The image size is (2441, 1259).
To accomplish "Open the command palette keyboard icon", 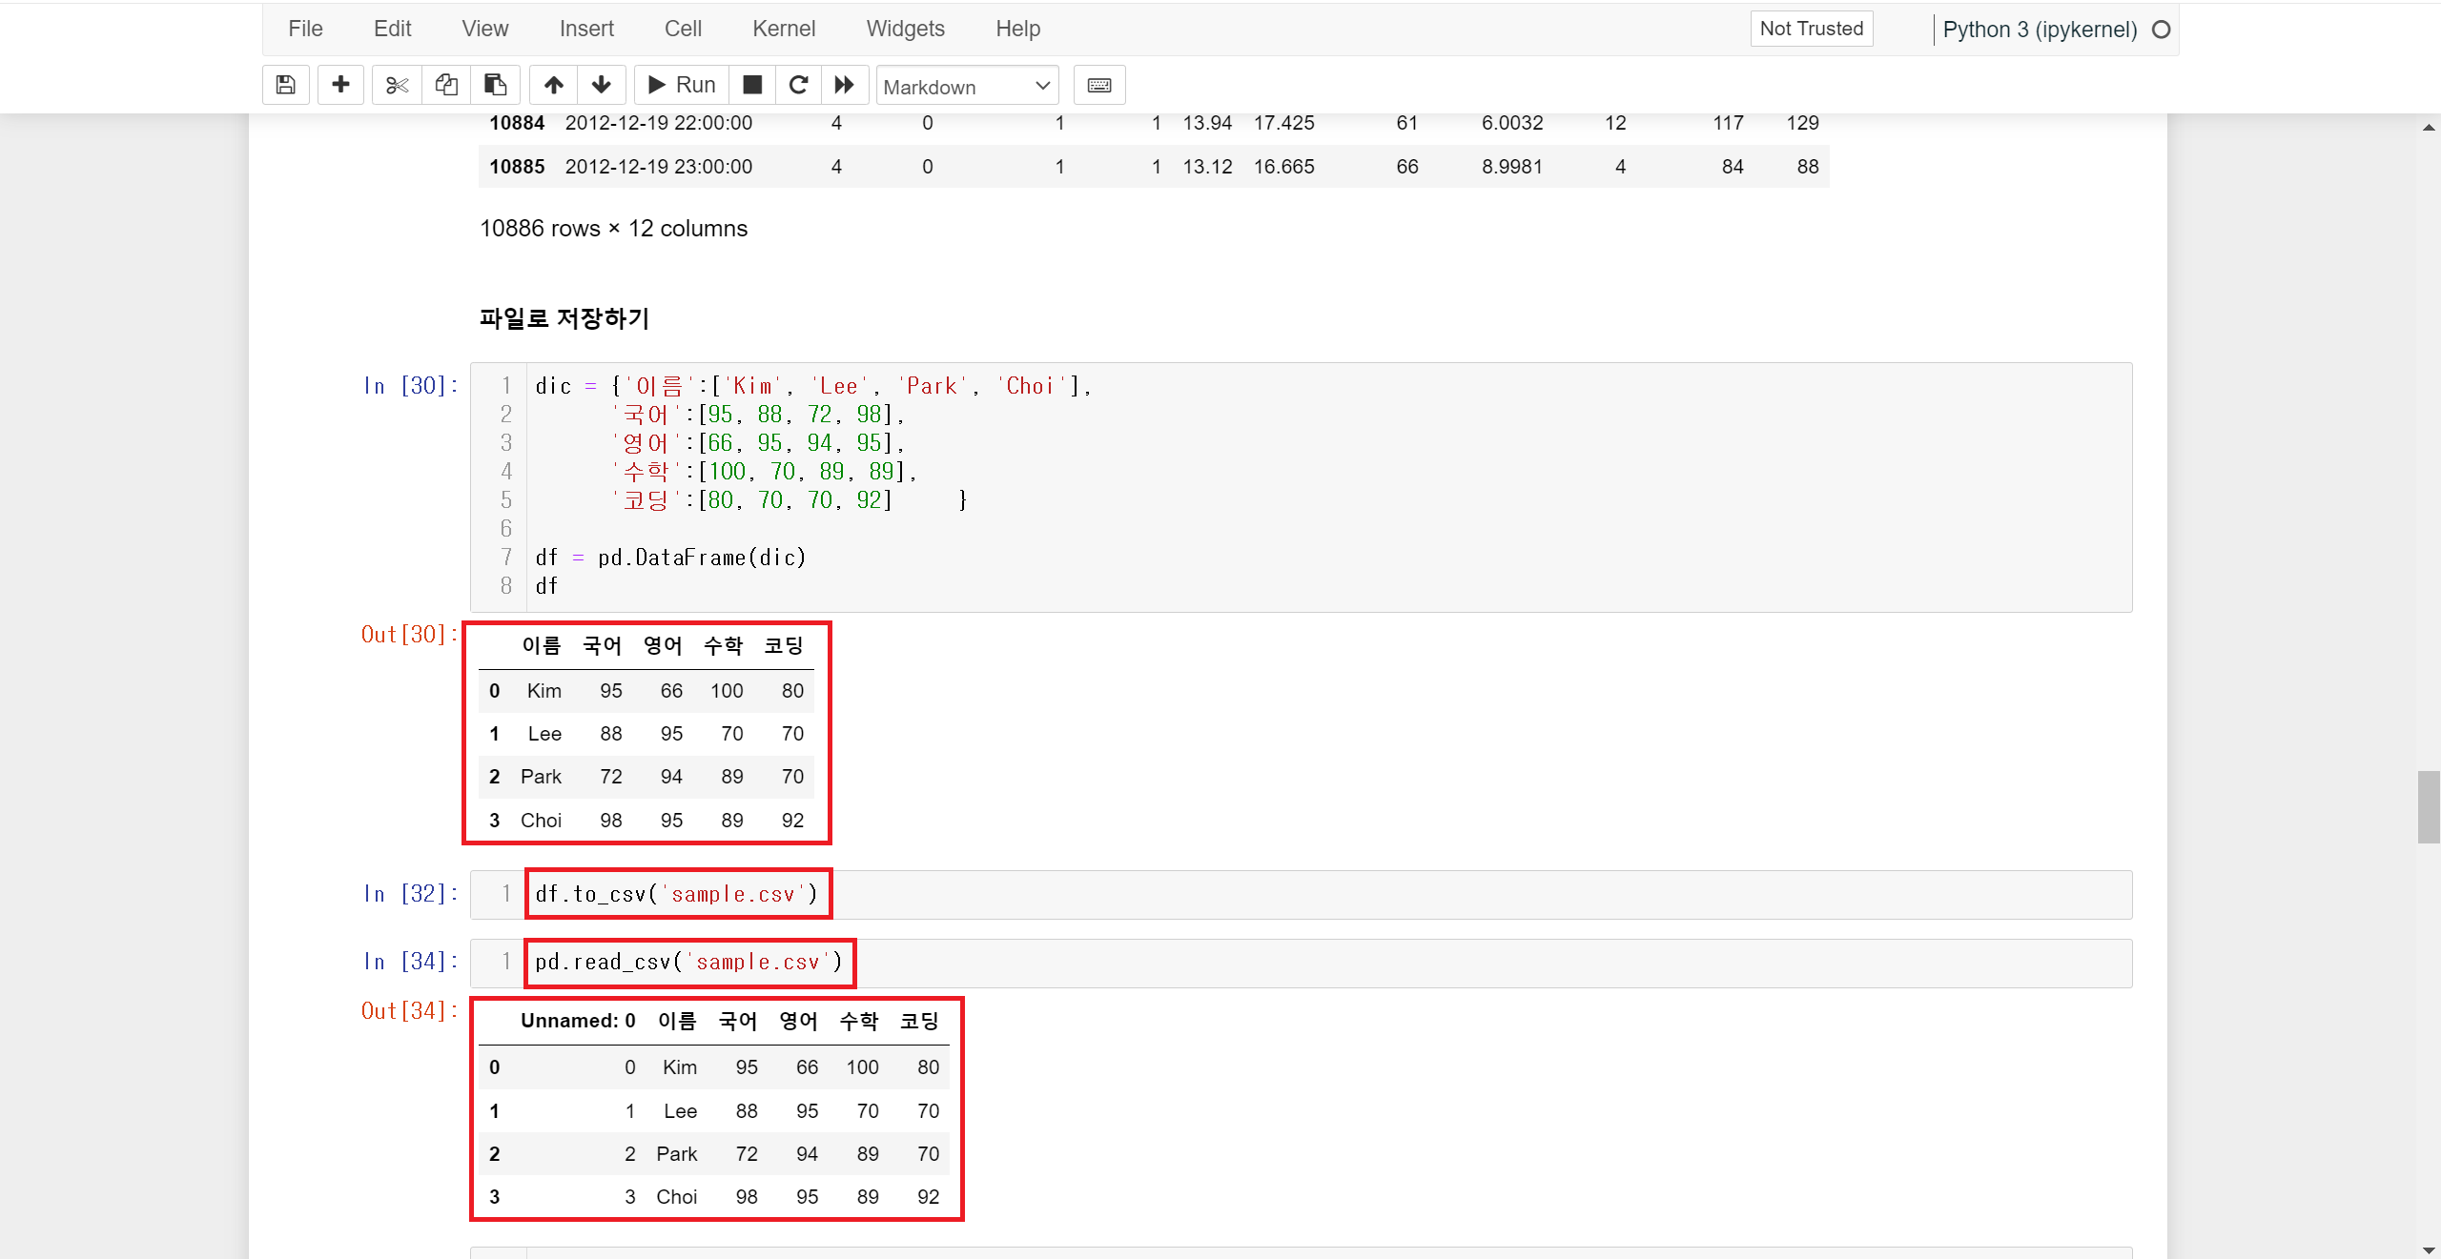I will pyautogui.click(x=1099, y=85).
